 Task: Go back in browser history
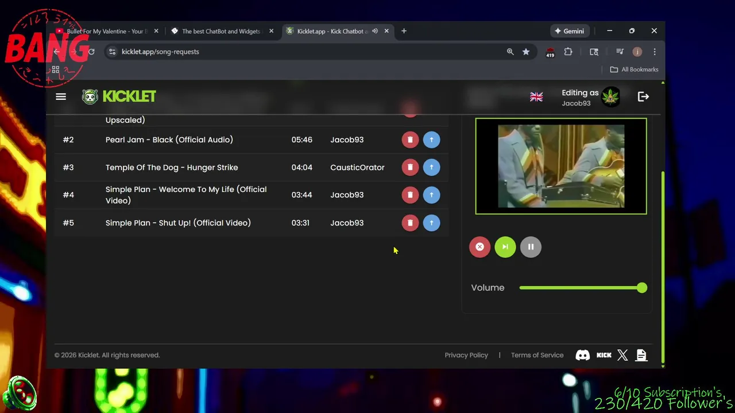click(x=56, y=52)
